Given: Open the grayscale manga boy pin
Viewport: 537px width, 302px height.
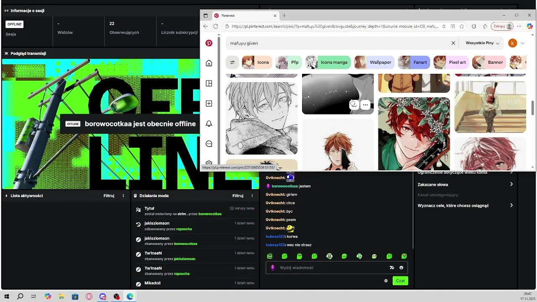Looking at the screenshot, I should point(261,118).
